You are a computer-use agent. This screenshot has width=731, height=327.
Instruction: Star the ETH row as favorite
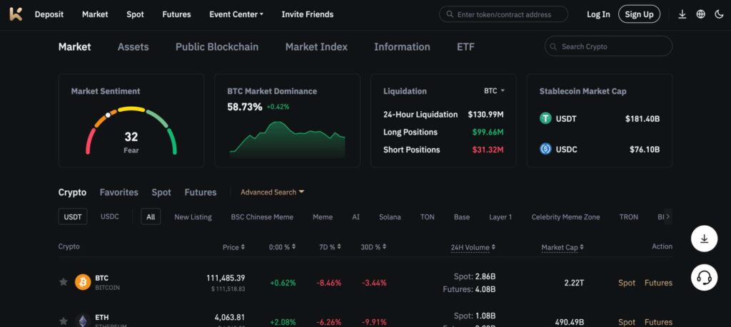click(64, 321)
